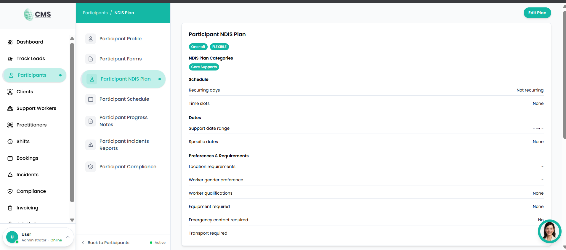Image resolution: width=566 pixels, height=250 pixels.
Task: Open the Dashboard grid icon
Action: (x=10, y=42)
